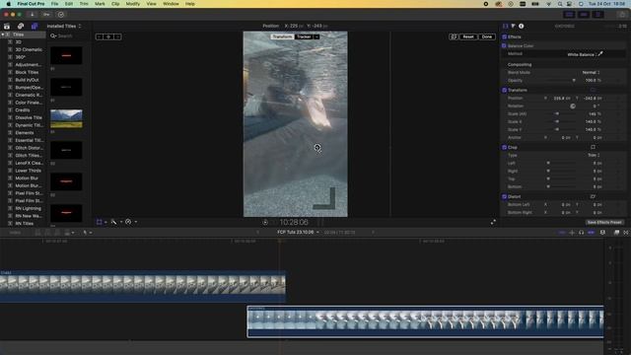Open the color correction enhancements wand

(114, 222)
